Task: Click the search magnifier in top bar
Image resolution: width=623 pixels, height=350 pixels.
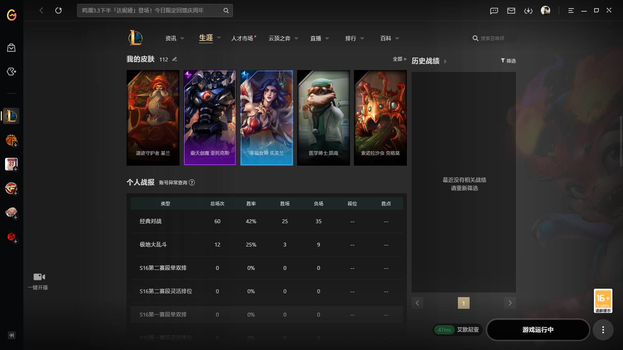Action: [x=226, y=10]
